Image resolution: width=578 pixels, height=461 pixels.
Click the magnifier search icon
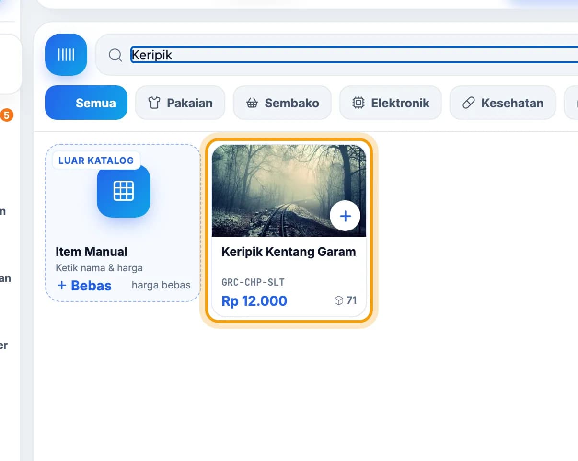(116, 55)
